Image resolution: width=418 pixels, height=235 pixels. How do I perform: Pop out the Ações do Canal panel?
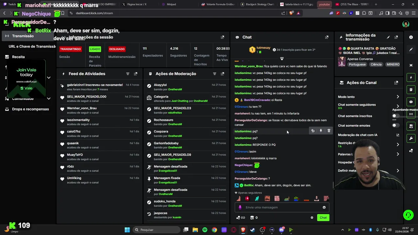pyautogui.click(x=396, y=83)
